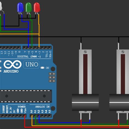The width and height of the screenshot is (129, 129).
Task: Click the digital pin 2 label
Action: point(43,52)
